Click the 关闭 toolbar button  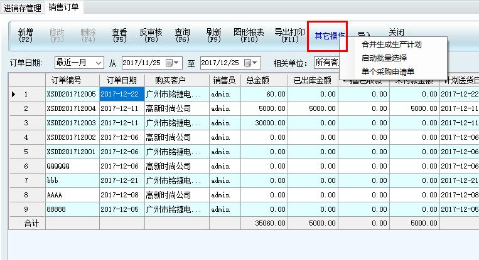click(x=396, y=33)
